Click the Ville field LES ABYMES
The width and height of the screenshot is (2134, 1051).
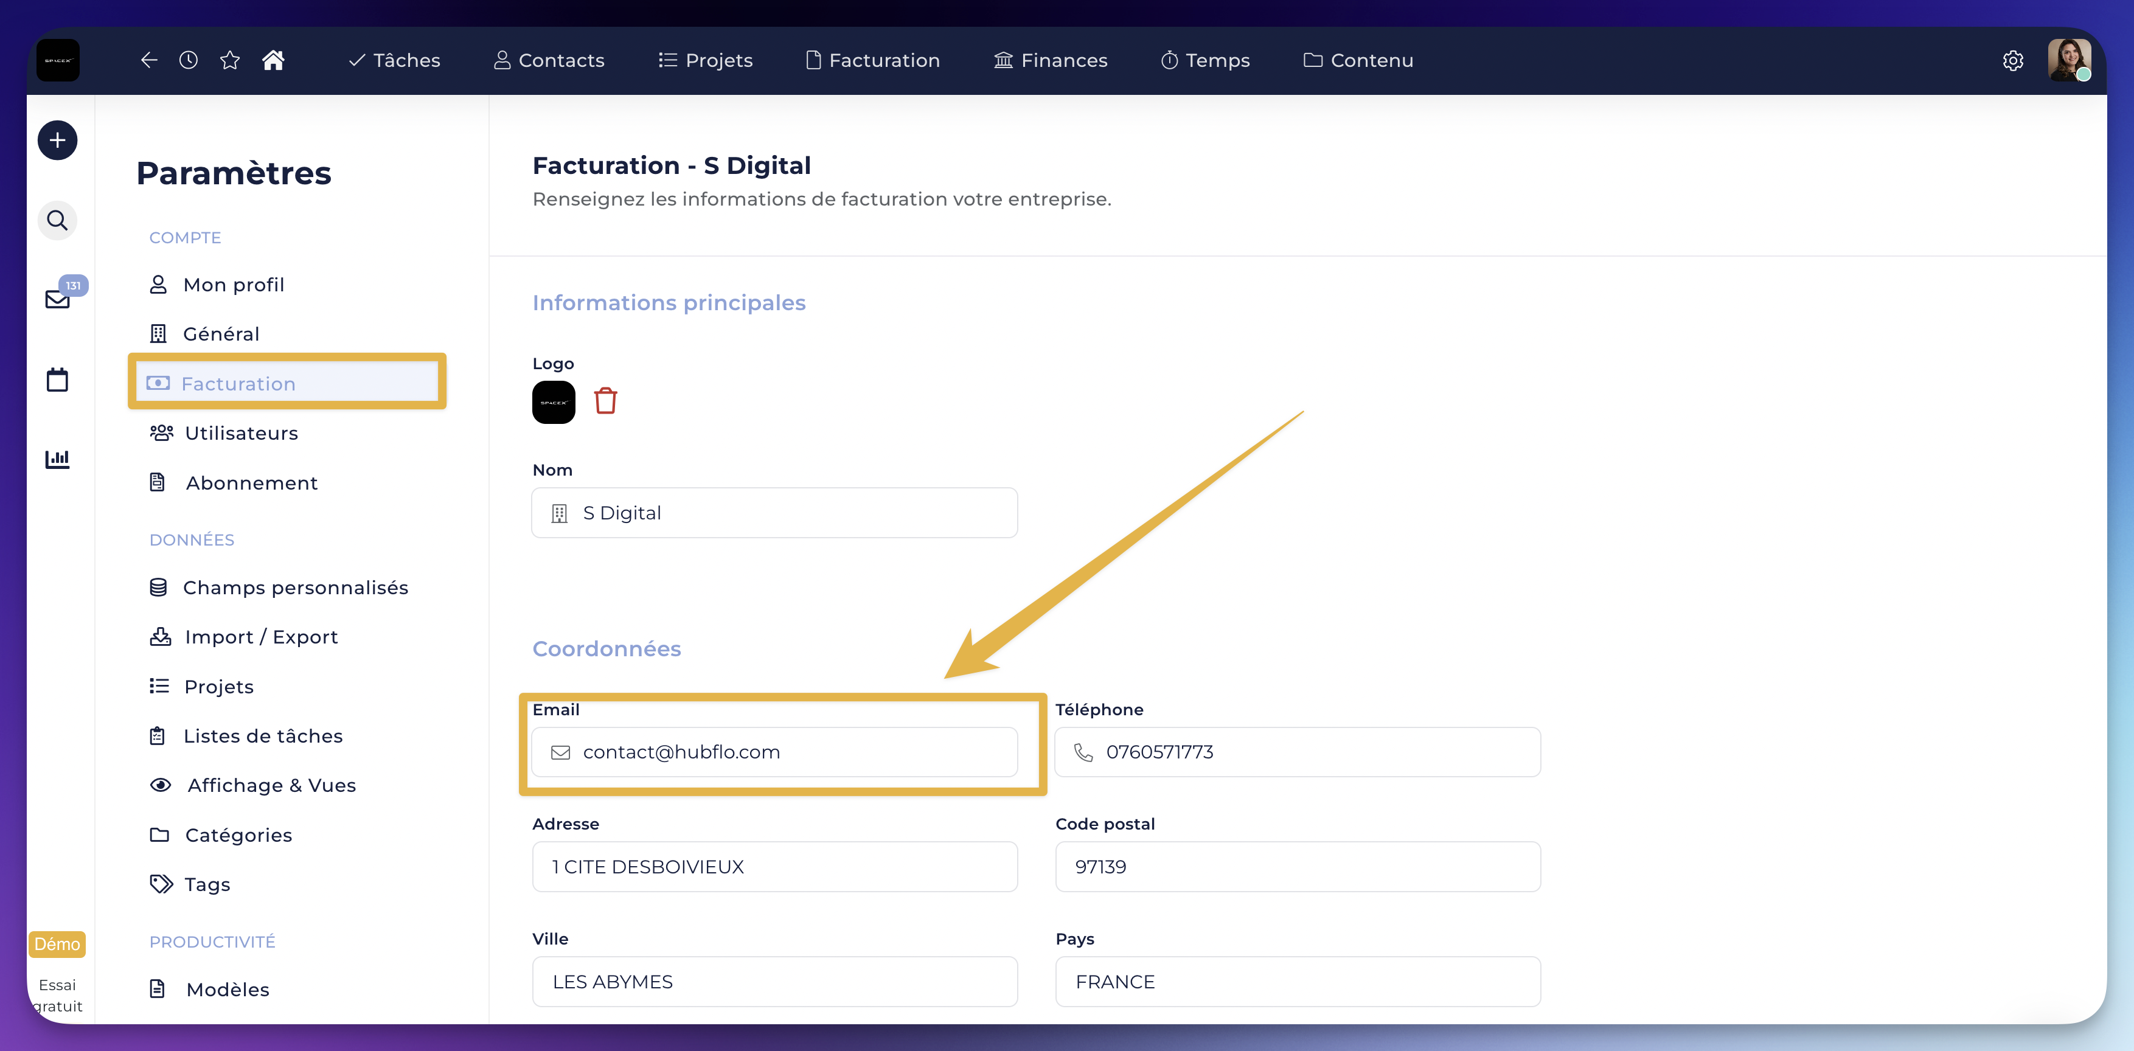[x=774, y=982]
